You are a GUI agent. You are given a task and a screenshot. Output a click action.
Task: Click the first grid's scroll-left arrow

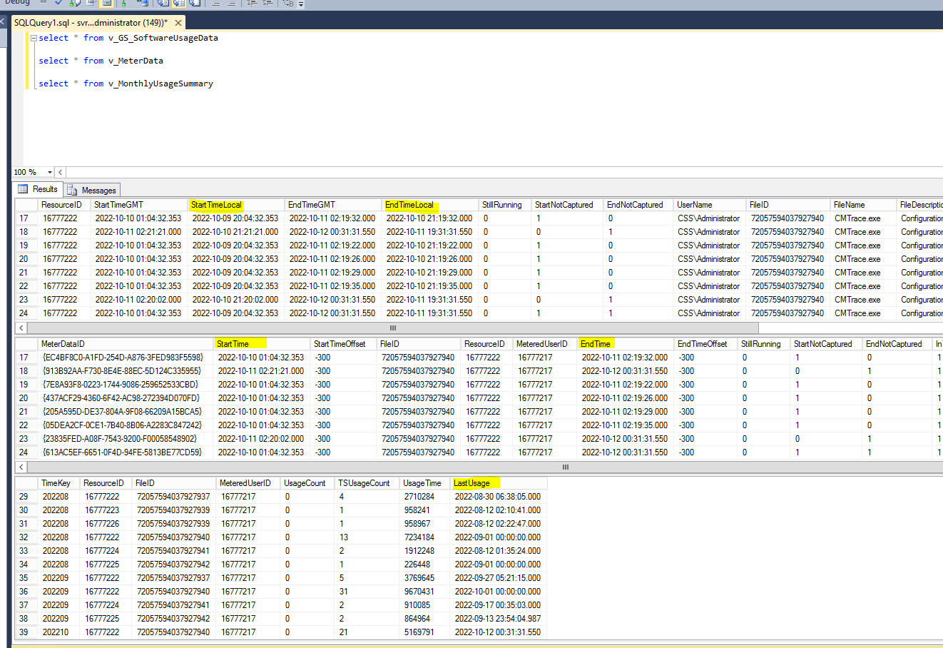(x=21, y=328)
